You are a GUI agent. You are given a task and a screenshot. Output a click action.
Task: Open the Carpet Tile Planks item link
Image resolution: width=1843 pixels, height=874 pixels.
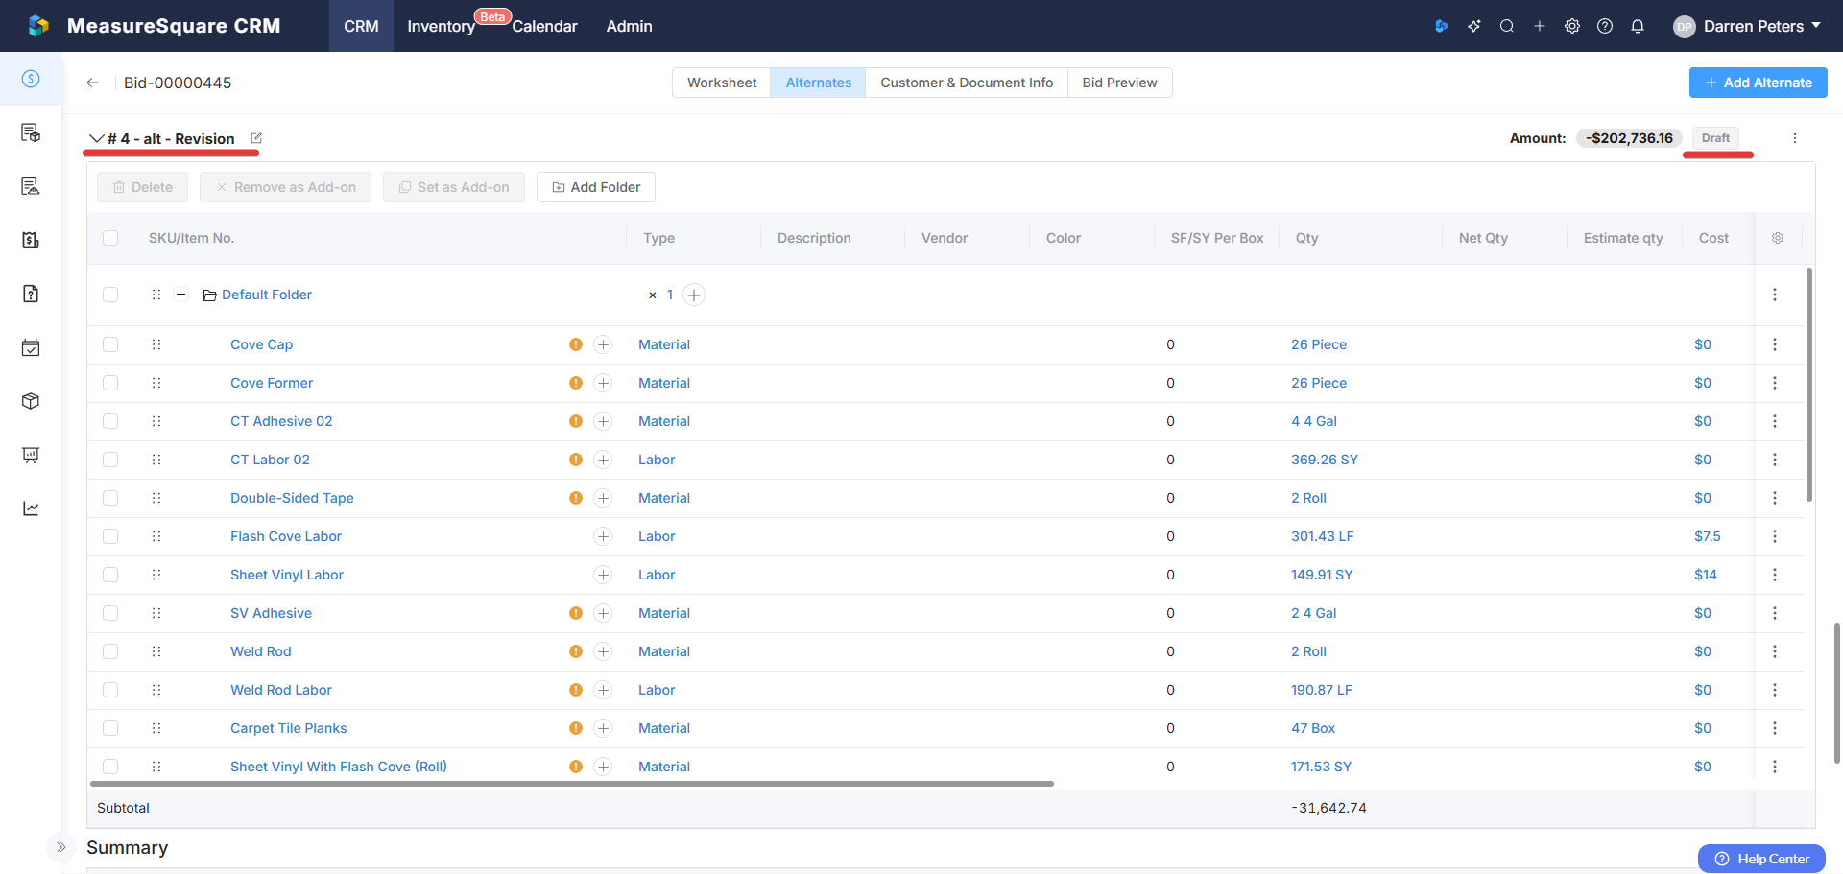click(289, 728)
